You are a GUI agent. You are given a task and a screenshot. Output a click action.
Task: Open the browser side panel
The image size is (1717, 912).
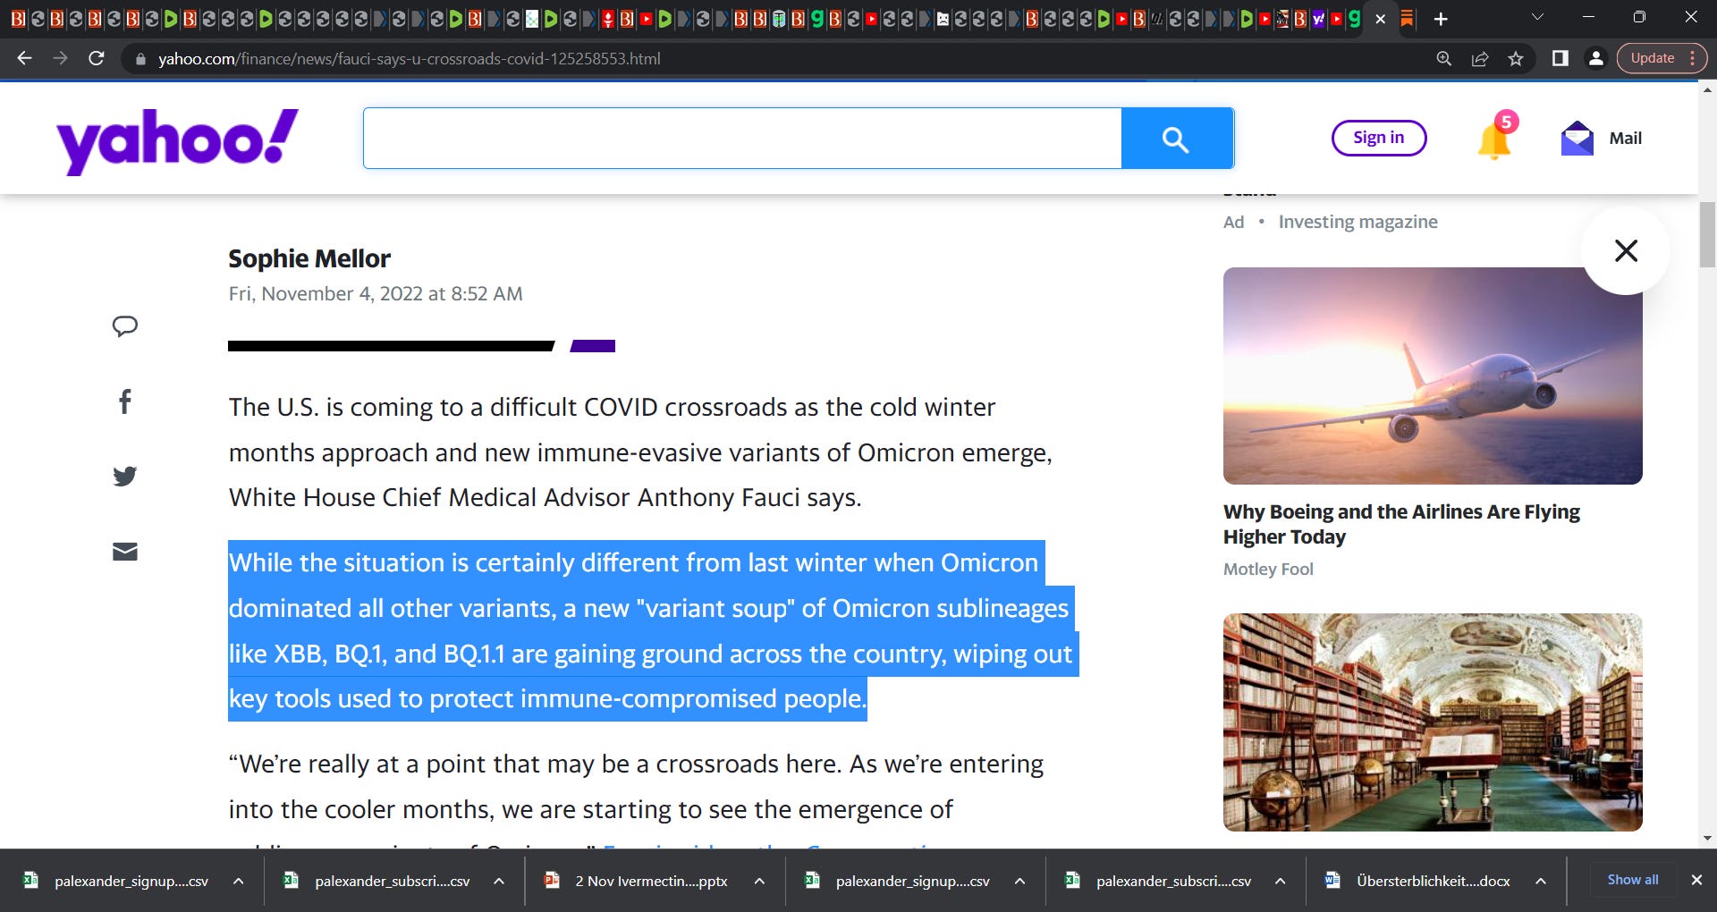1561,58
